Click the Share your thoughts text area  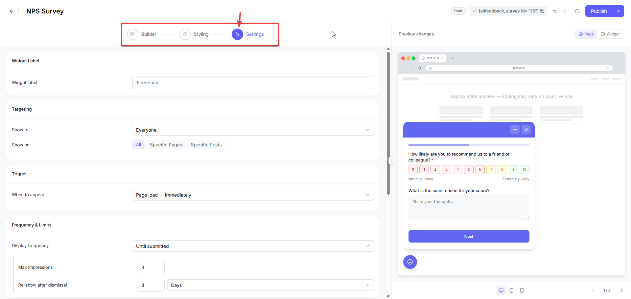469,208
